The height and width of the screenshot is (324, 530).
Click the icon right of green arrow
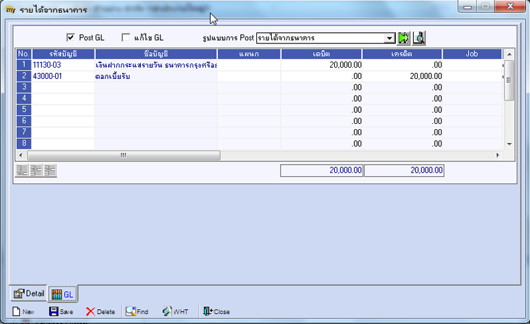pos(419,37)
